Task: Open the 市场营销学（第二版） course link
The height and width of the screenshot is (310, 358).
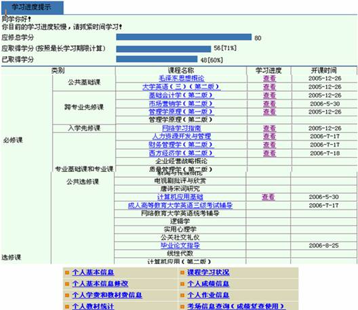Action: coord(181,104)
